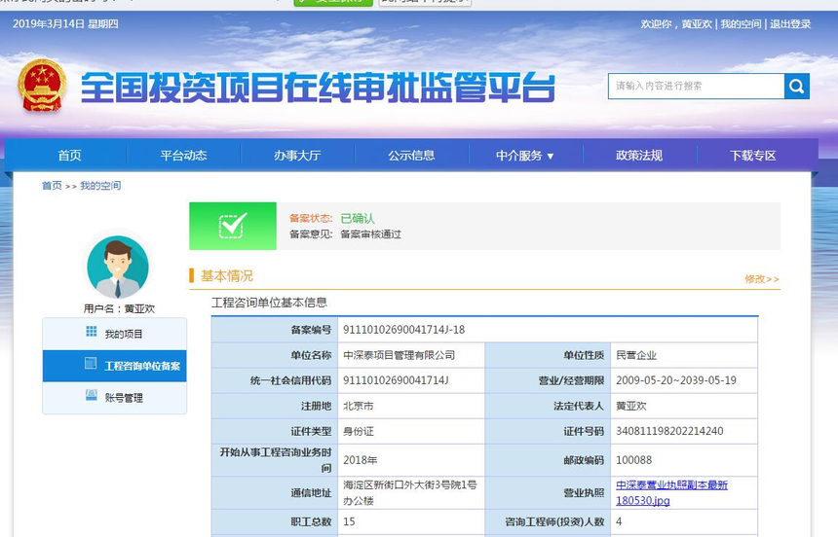Click into the search input field

[697, 86]
